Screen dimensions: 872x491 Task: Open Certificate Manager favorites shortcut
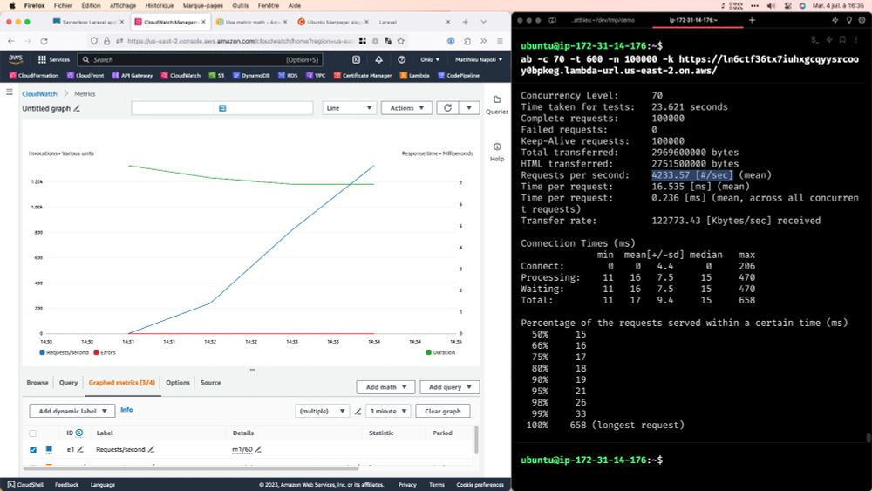tap(363, 76)
